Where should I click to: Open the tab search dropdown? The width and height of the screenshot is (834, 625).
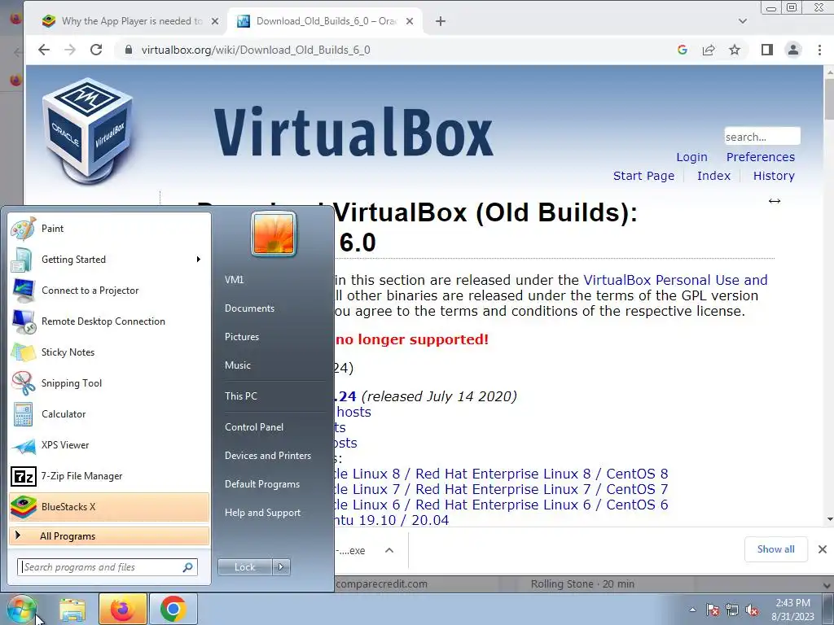click(743, 21)
